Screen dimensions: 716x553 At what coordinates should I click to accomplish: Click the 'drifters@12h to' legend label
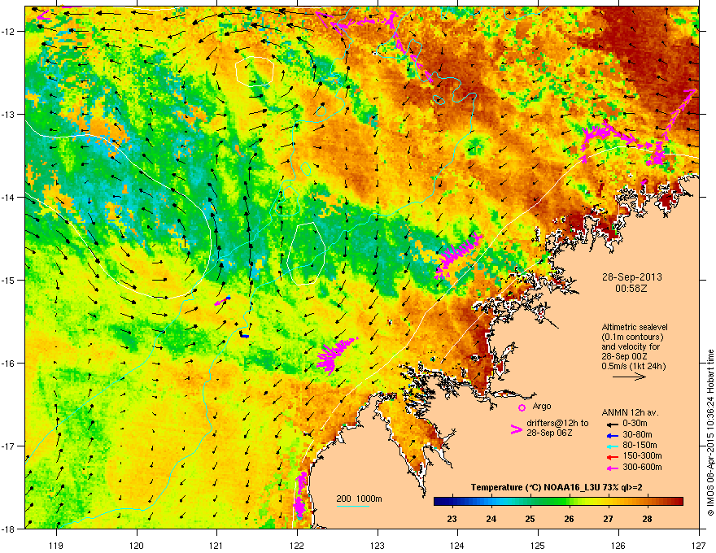[557, 423]
